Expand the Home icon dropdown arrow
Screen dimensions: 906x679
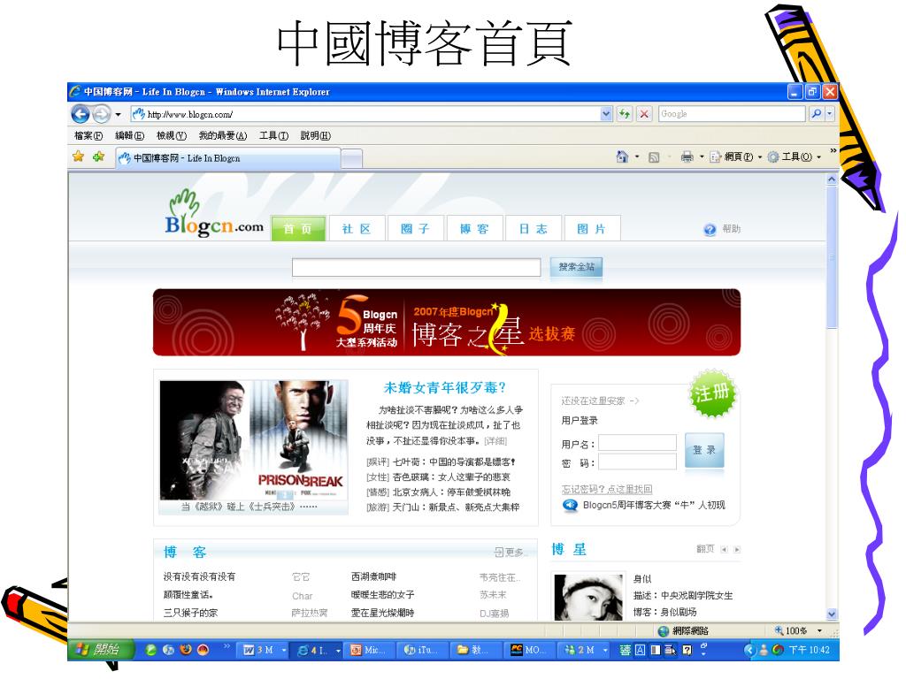point(637,156)
